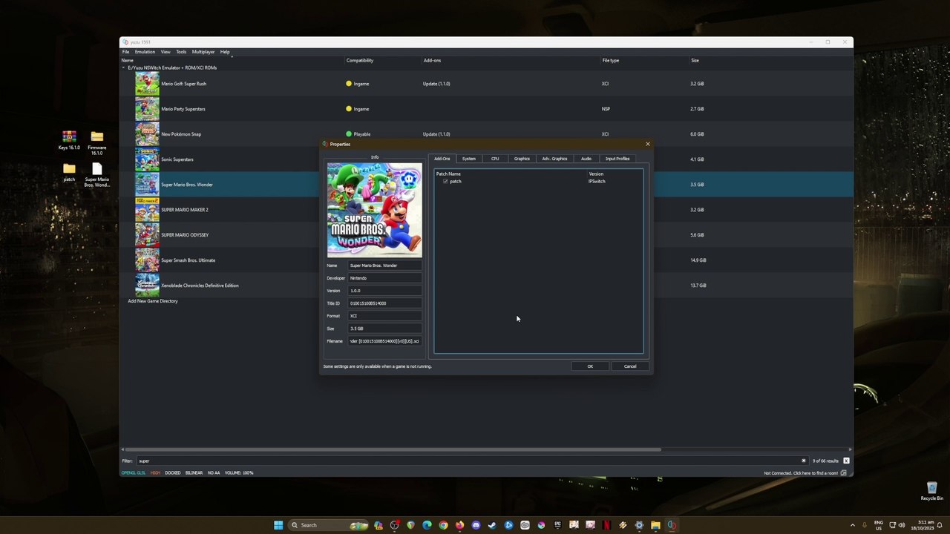Collapse the E:/Yuzu NSWitch Emulator ROMs directory
Screen dimensions: 950x534
pos(124,67)
